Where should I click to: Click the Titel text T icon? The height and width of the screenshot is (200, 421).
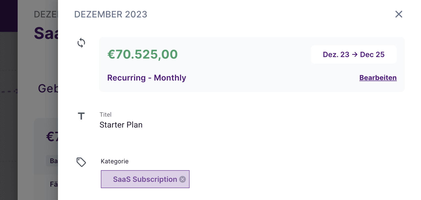coord(81,116)
